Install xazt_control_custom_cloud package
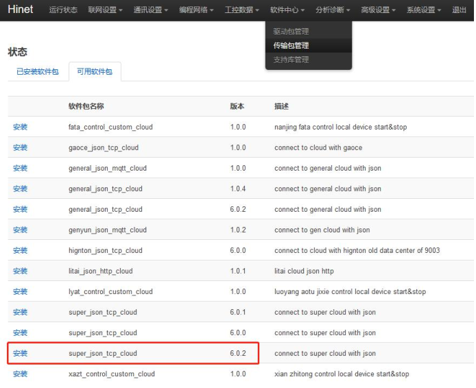Image resolution: width=476 pixels, height=388 pixels. [x=20, y=374]
